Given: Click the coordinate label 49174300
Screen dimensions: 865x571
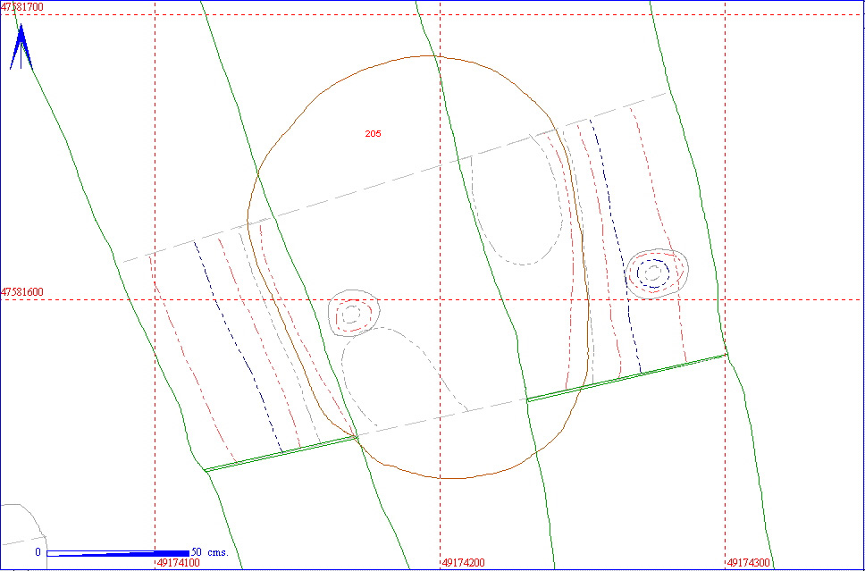Looking at the screenshot, I should click(749, 563).
